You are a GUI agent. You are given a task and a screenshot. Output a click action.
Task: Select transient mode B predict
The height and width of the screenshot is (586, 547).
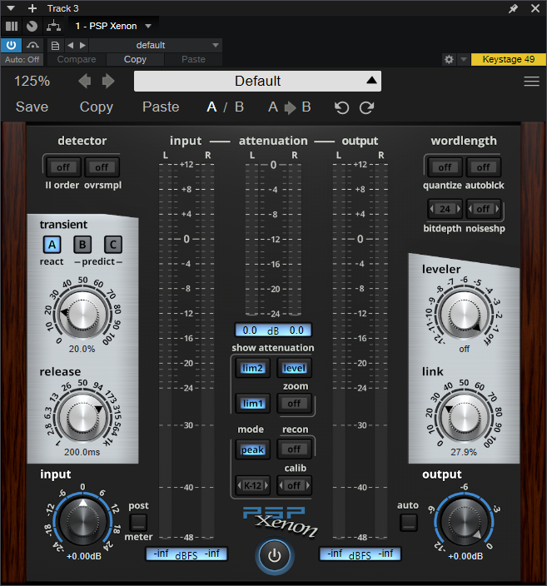pos(82,245)
